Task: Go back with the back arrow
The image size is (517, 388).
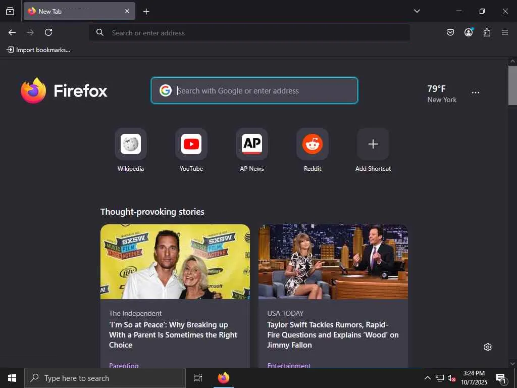Action: (x=12, y=32)
